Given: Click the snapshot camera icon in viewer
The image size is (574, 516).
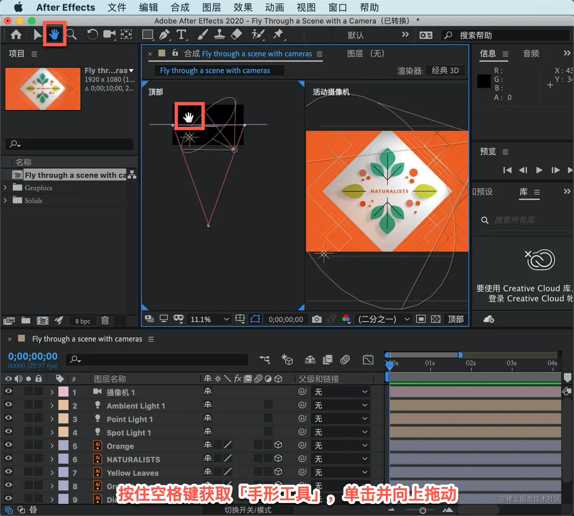Looking at the screenshot, I should (317, 319).
